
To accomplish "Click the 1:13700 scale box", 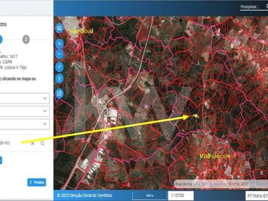I will [x=183, y=196].
